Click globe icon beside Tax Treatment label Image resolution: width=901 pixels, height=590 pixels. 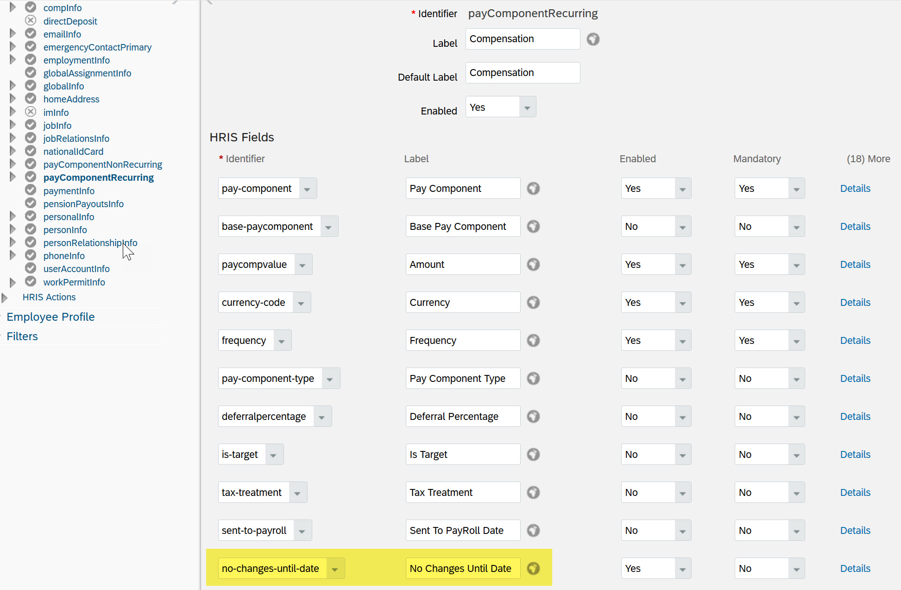coord(533,493)
